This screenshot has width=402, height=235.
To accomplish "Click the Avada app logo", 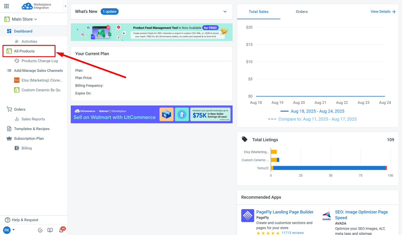I will (326, 216).
